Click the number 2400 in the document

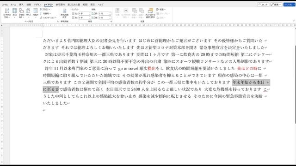(x=136, y=89)
